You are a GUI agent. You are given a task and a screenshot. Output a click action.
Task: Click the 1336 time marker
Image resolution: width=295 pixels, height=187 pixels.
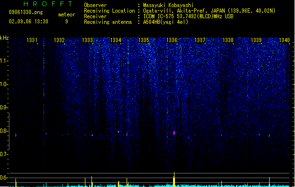(x=172, y=40)
